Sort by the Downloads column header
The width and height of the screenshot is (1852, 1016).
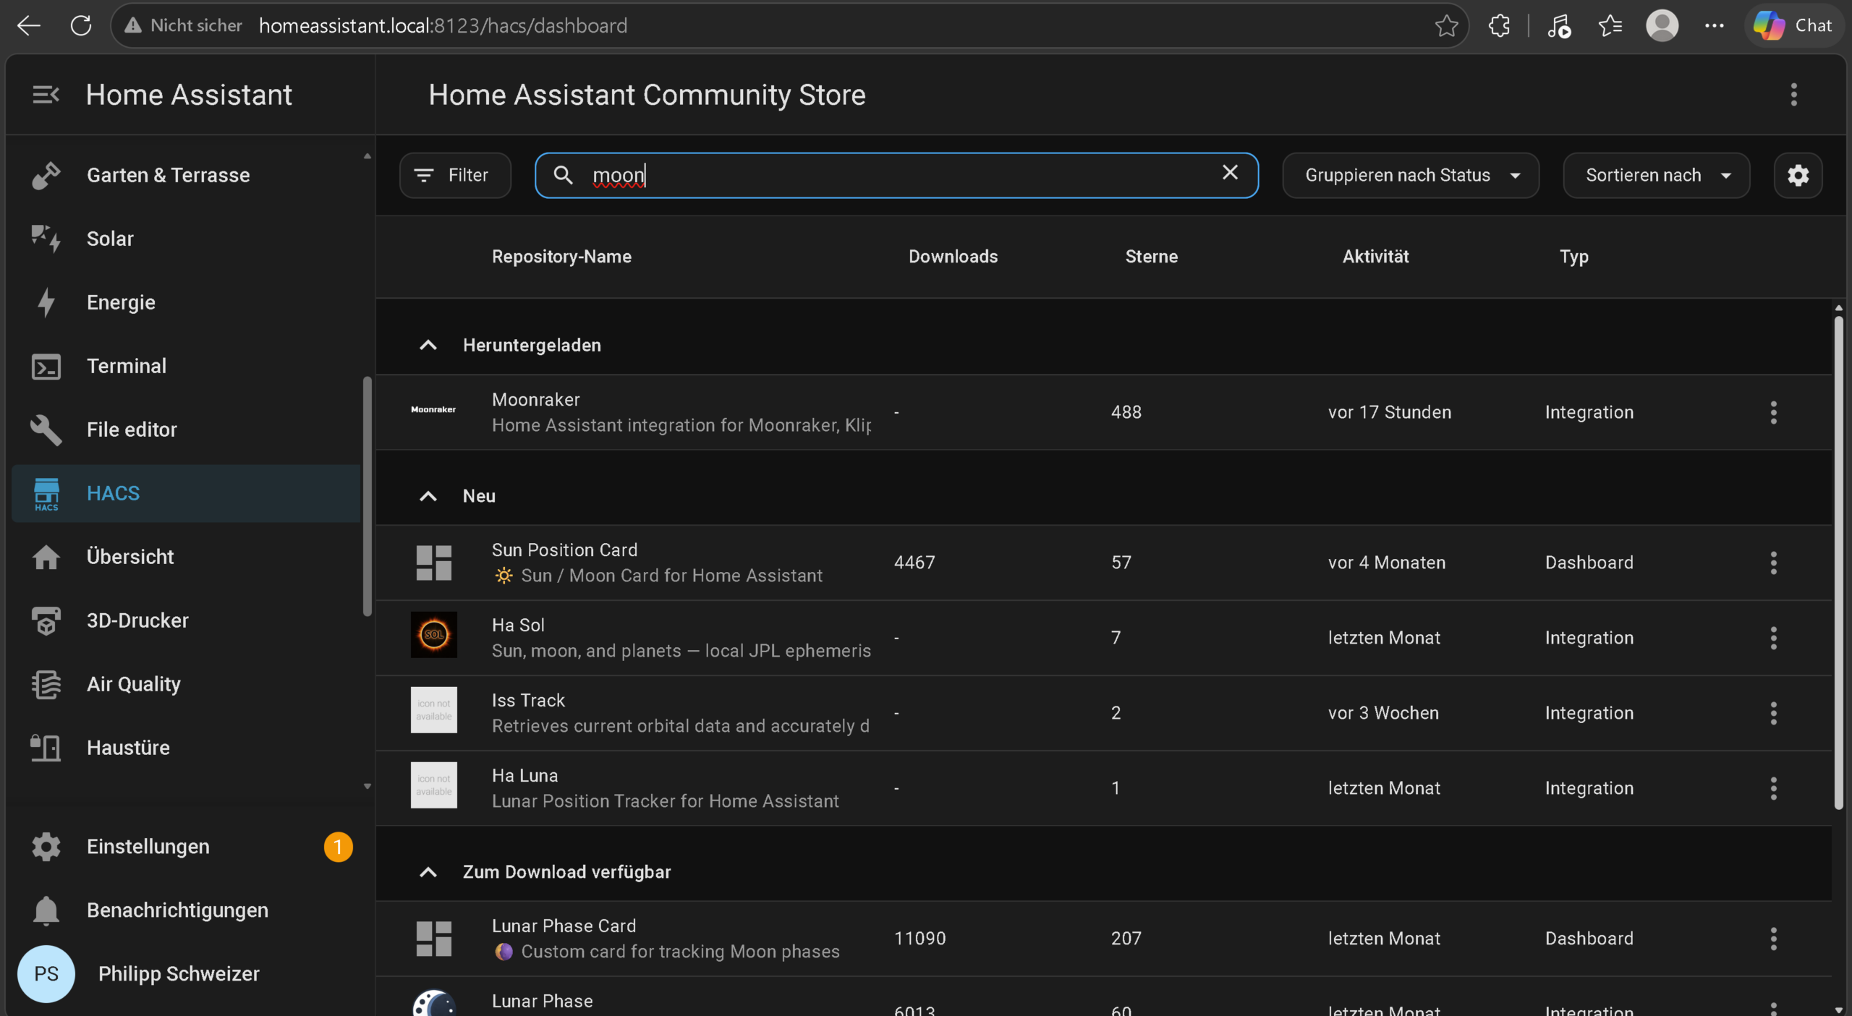pos(953,257)
